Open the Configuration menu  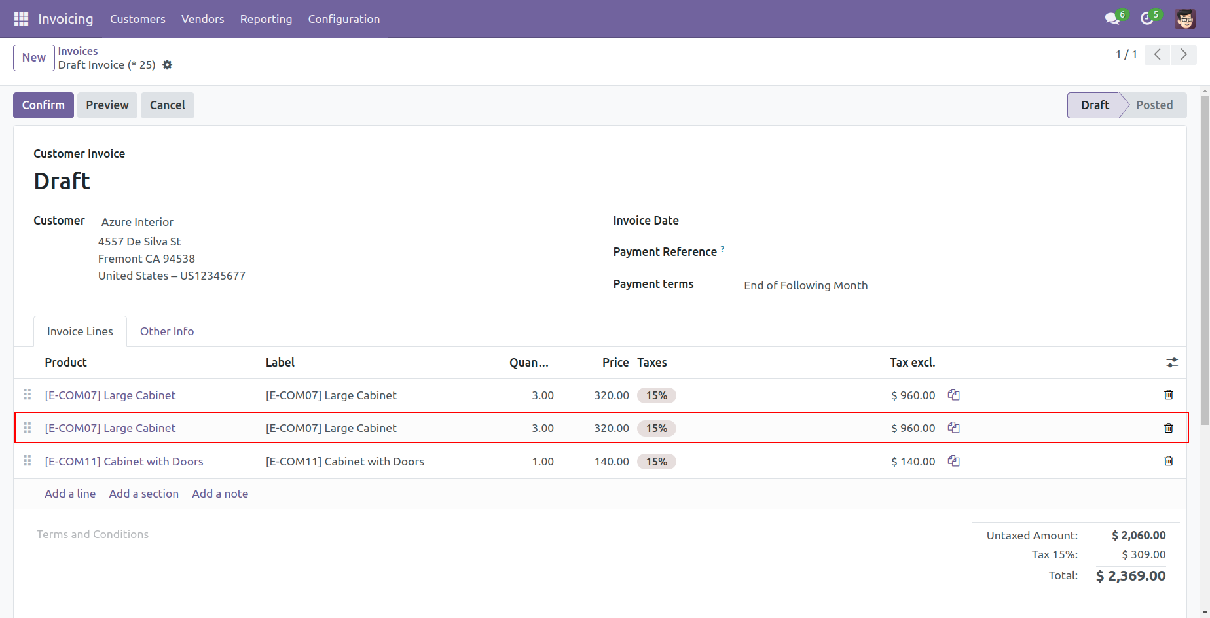coord(344,19)
